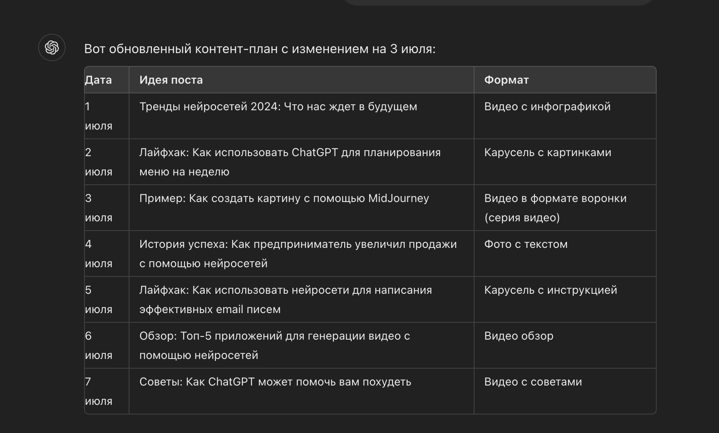Click the "4 июля" date cell
Image resolution: width=719 pixels, height=433 pixels.
tap(107, 254)
